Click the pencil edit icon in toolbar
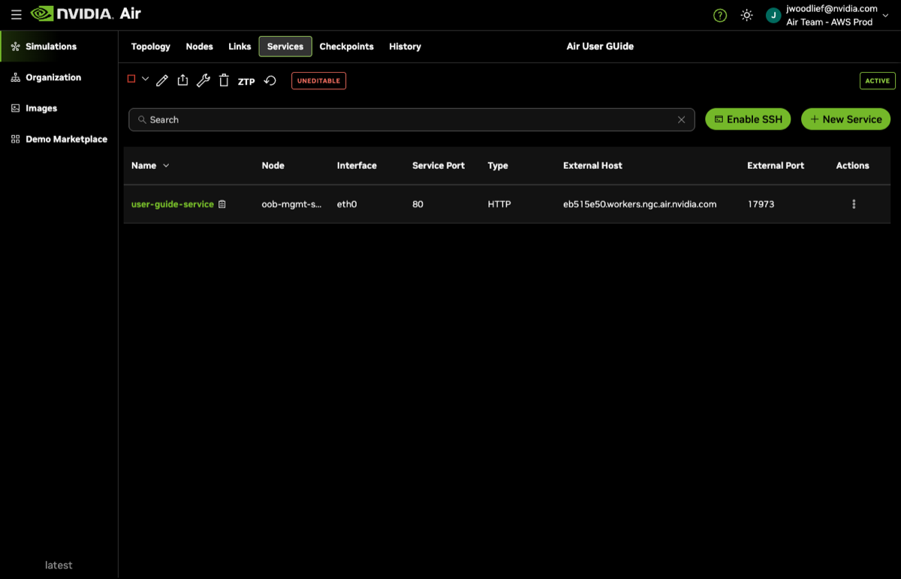The height and width of the screenshot is (579, 901). 161,81
